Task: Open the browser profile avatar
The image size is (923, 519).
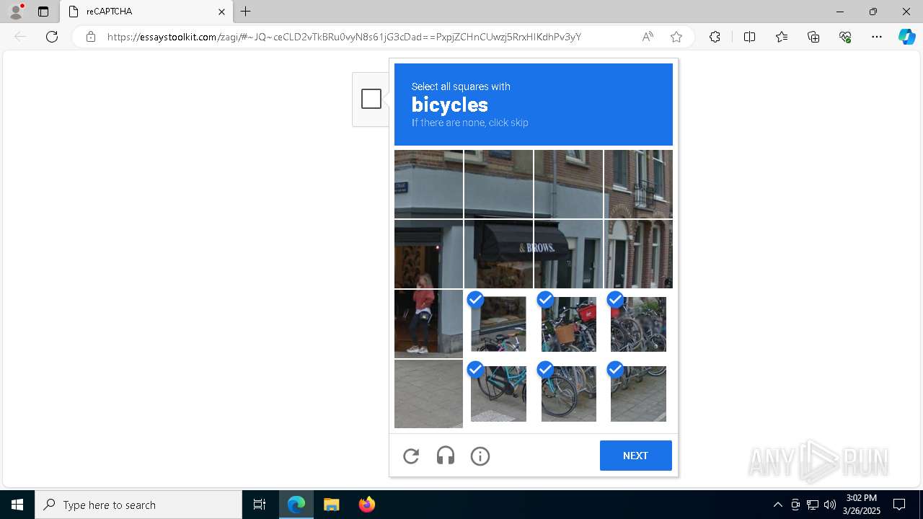Action: pyautogui.click(x=16, y=12)
